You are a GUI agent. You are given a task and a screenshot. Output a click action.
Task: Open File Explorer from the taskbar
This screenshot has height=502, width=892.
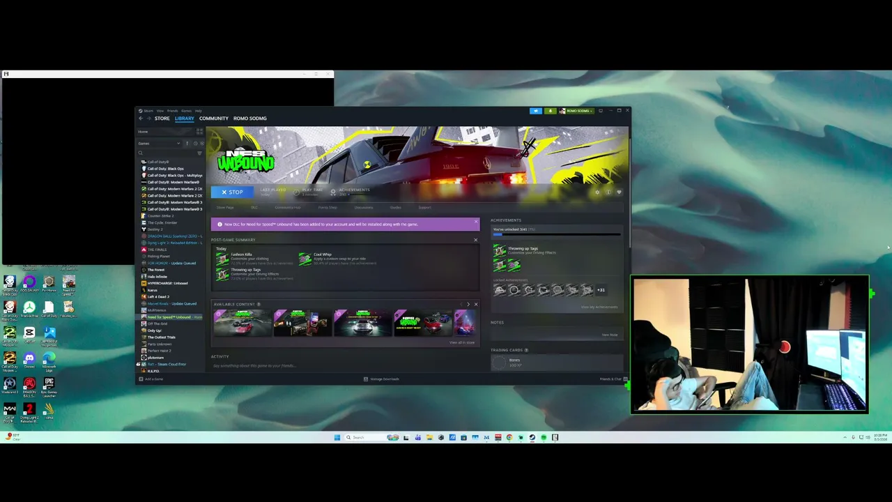[x=429, y=438]
